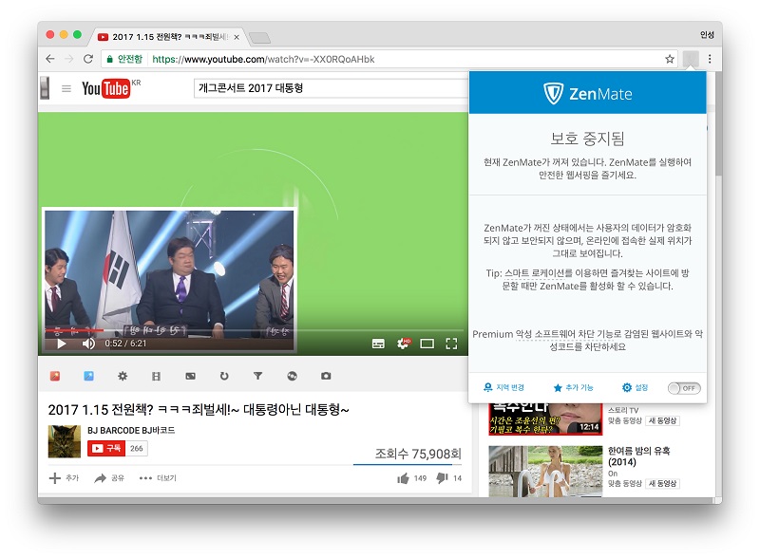Open 추가 기능 extra features in ZenMate

click(573, 387)
